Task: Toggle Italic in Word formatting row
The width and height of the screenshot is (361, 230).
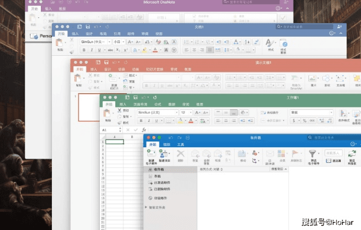Action: coord(92,50)
